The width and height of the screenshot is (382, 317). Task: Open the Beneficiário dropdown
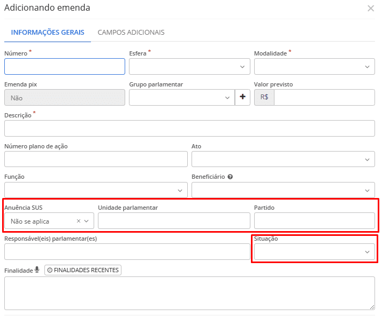[283, 191]
